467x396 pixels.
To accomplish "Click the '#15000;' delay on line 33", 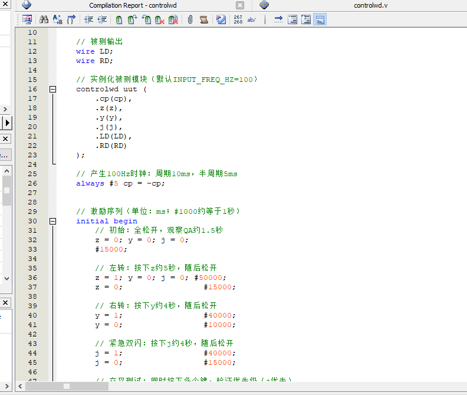I will [x=111, y=249].
